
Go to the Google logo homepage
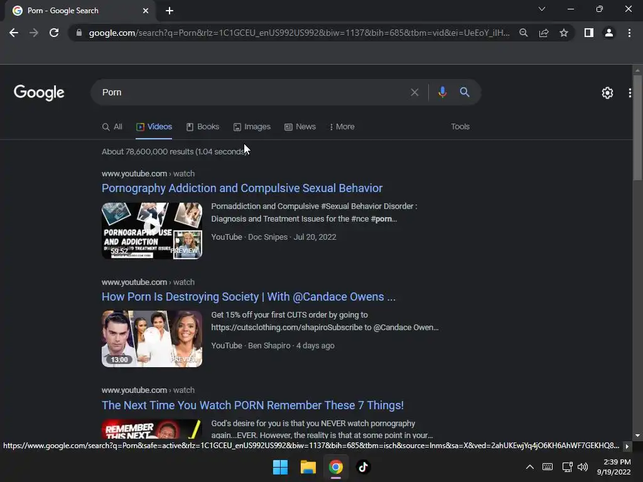[39, 93]
